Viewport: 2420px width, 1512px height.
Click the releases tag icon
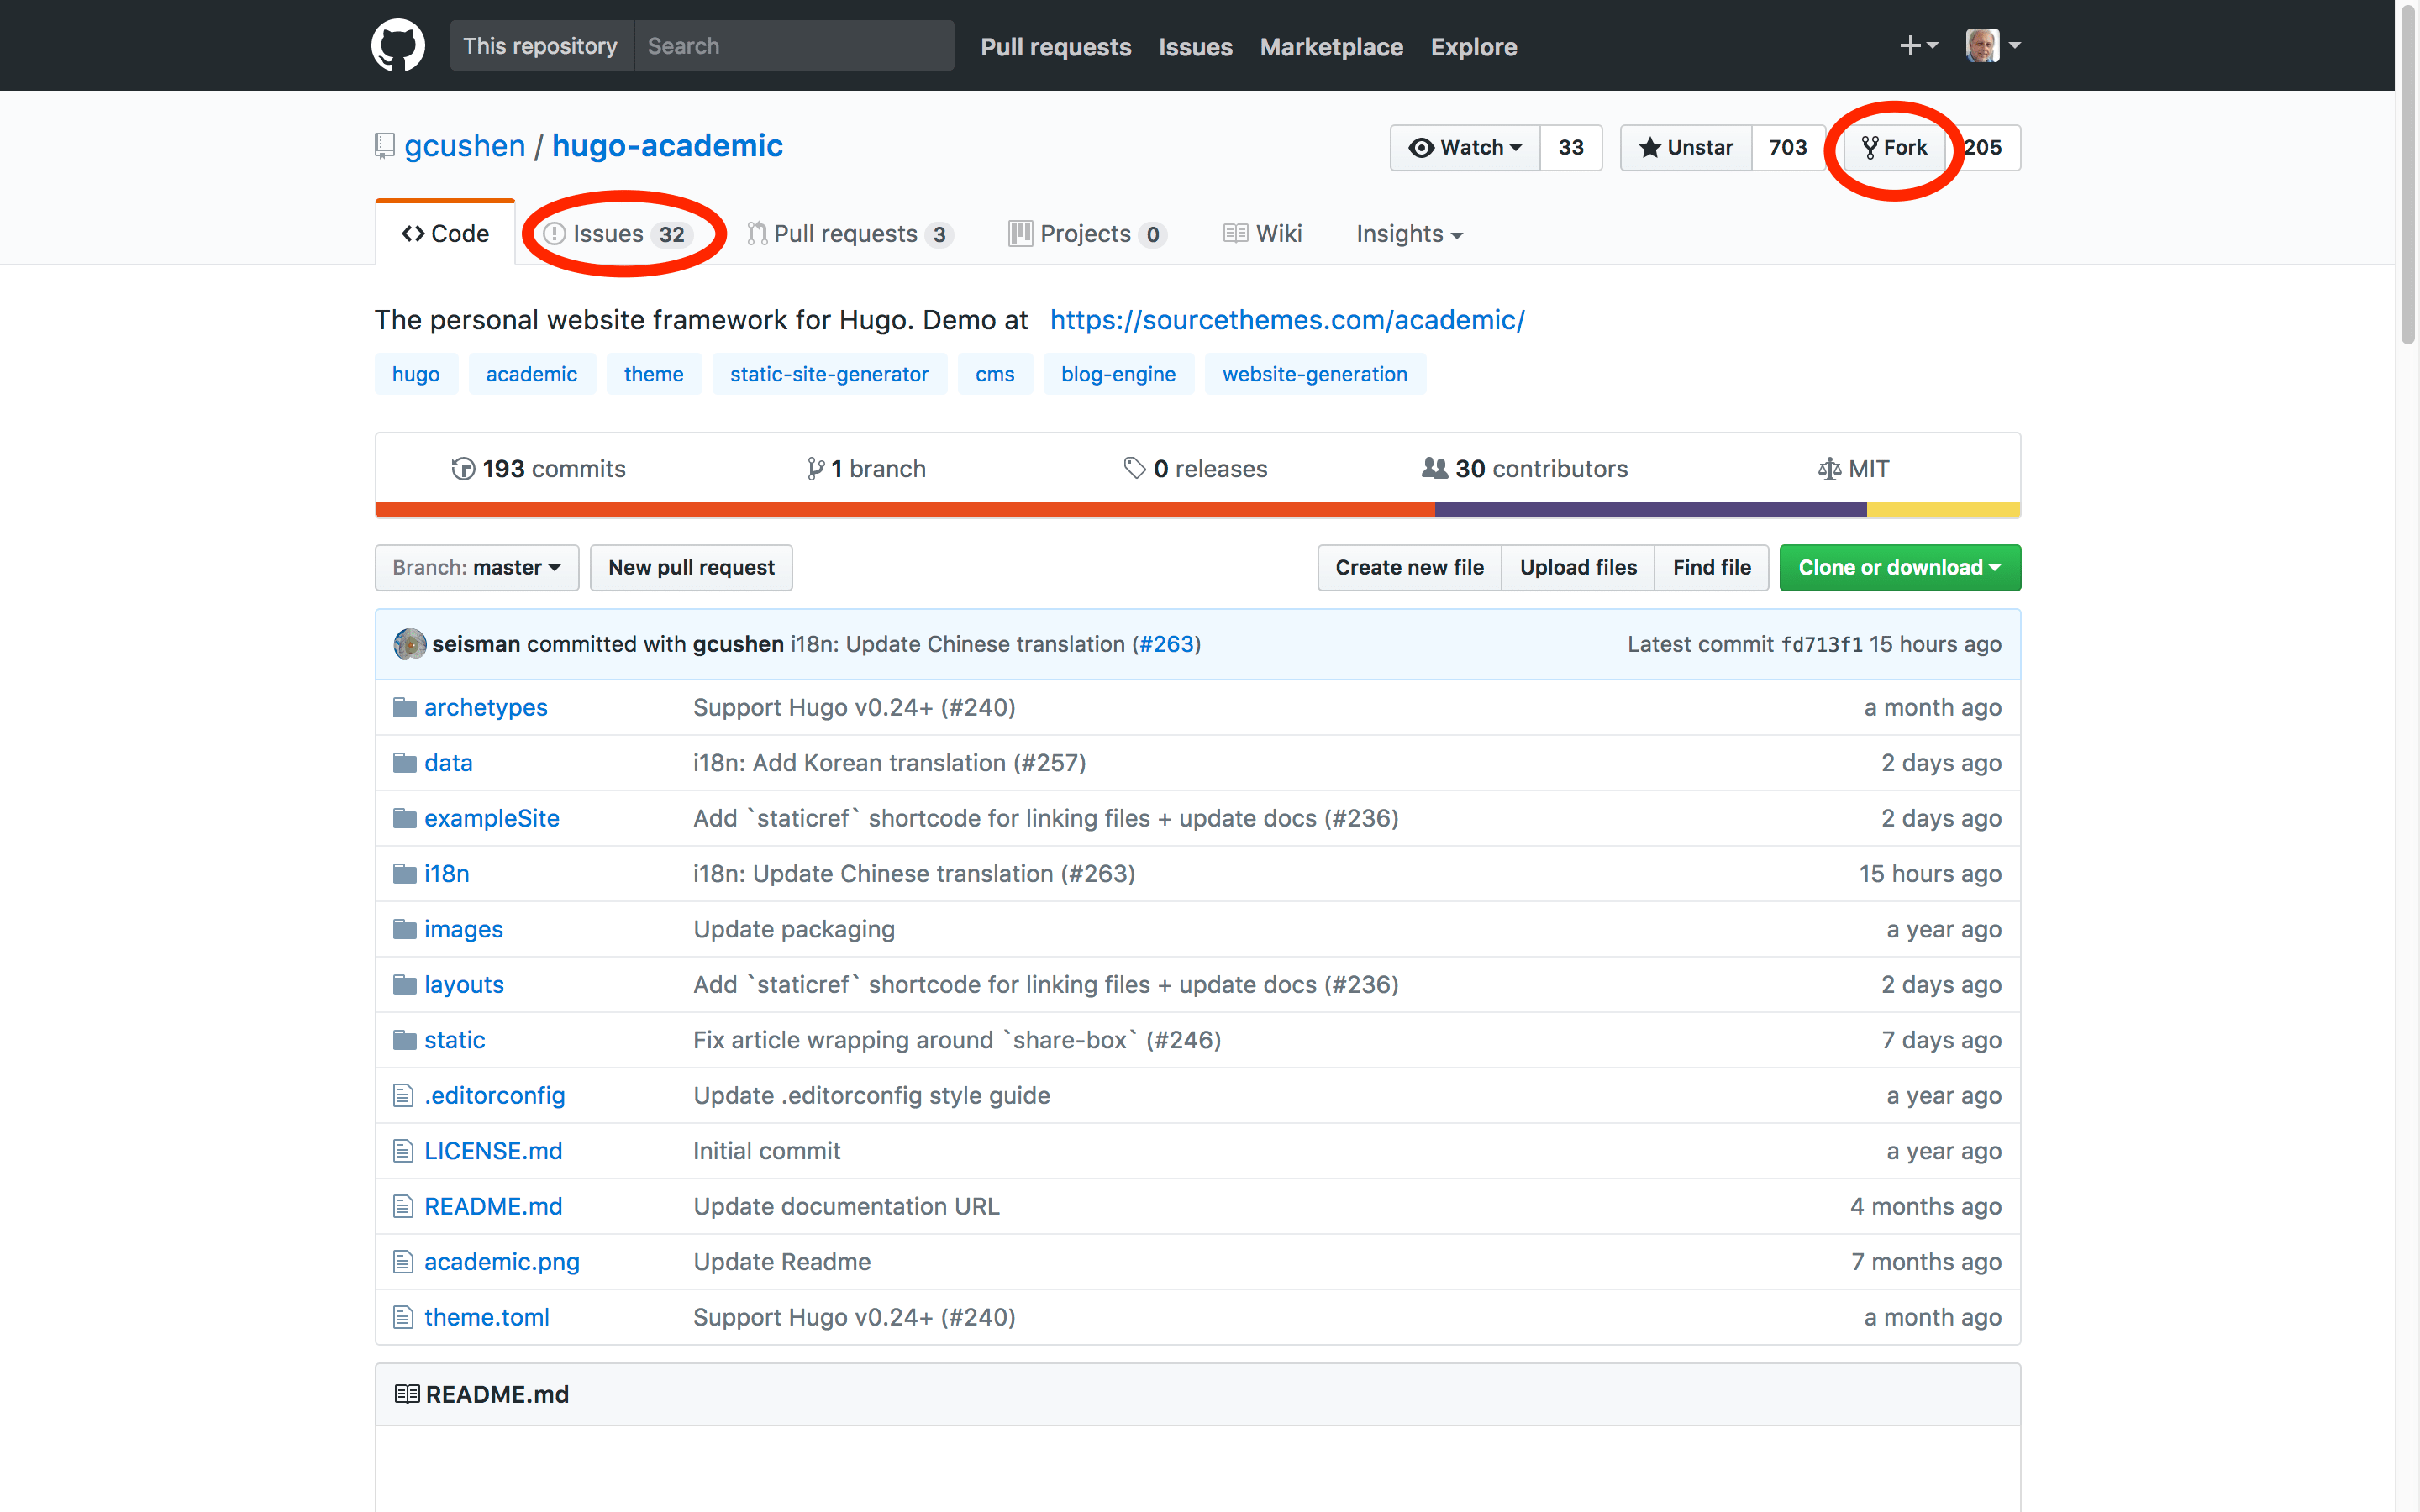click(1134, 468)
